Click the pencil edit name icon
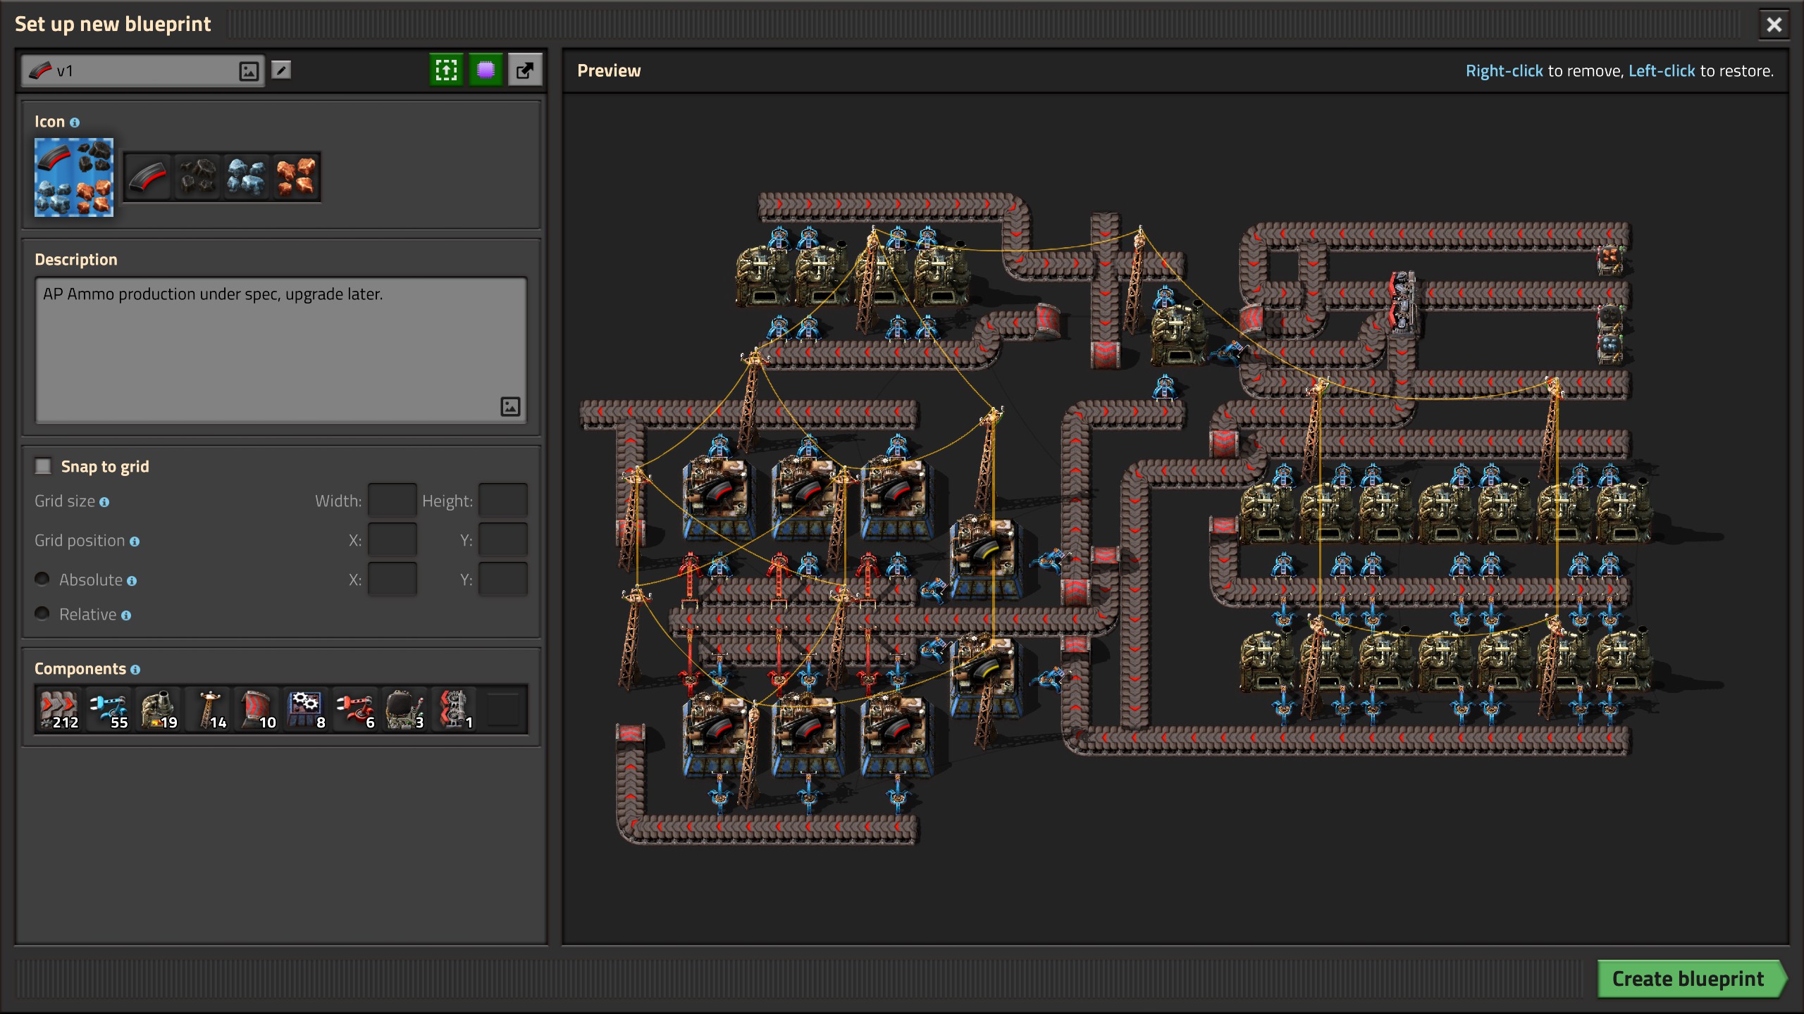The image size is (1804, 1014). pos(281,70)
